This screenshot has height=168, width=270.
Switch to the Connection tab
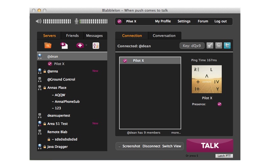[132, 36]
